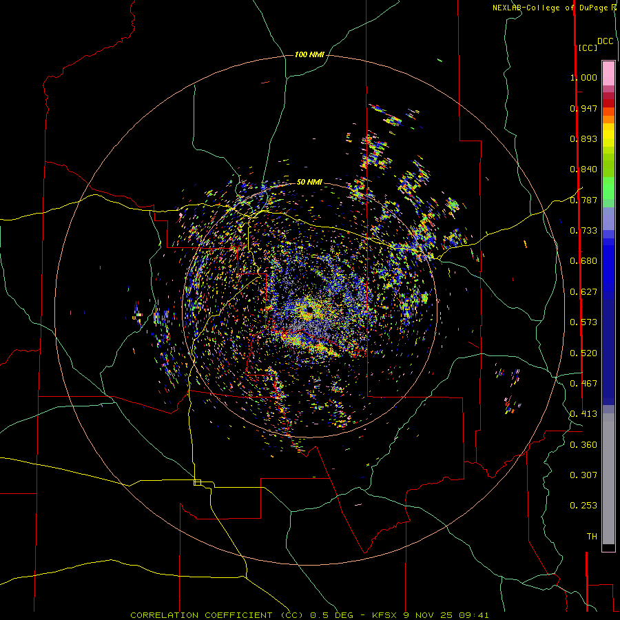Click the 0.680 legend value
620x620 pixels.
tap(583, 261)
